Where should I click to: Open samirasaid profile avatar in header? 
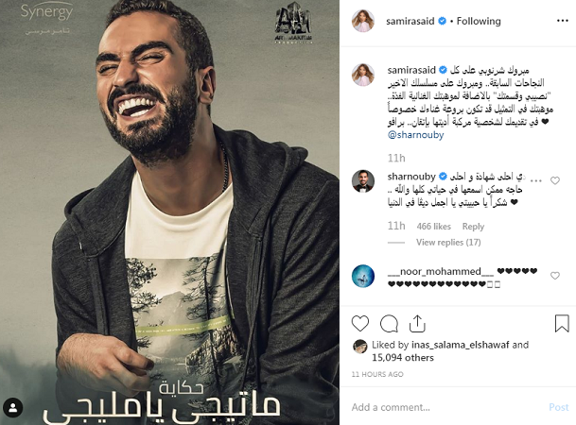click(x=363, y=21)
